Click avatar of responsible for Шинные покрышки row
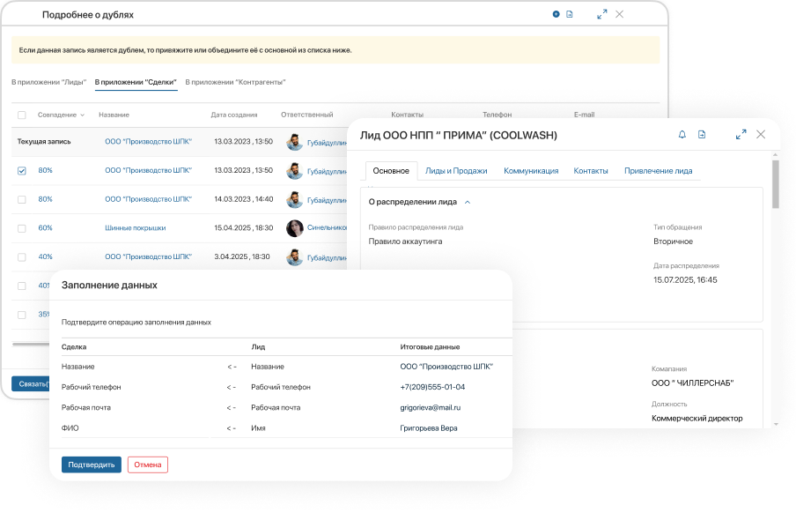This screenshot has width=796, height=520. click(x=295, y=228)
